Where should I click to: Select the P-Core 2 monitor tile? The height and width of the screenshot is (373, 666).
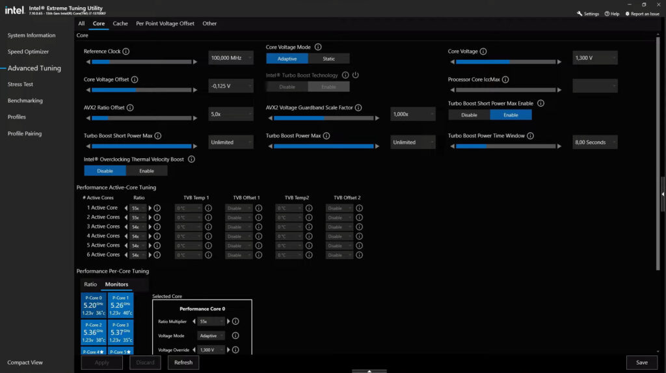point(94,332)
